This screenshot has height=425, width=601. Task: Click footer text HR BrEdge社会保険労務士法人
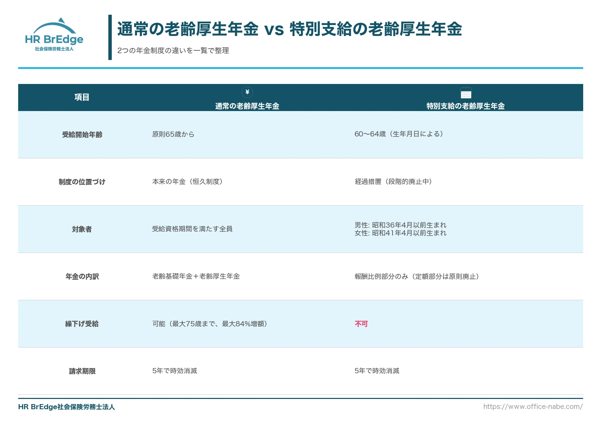67,407
